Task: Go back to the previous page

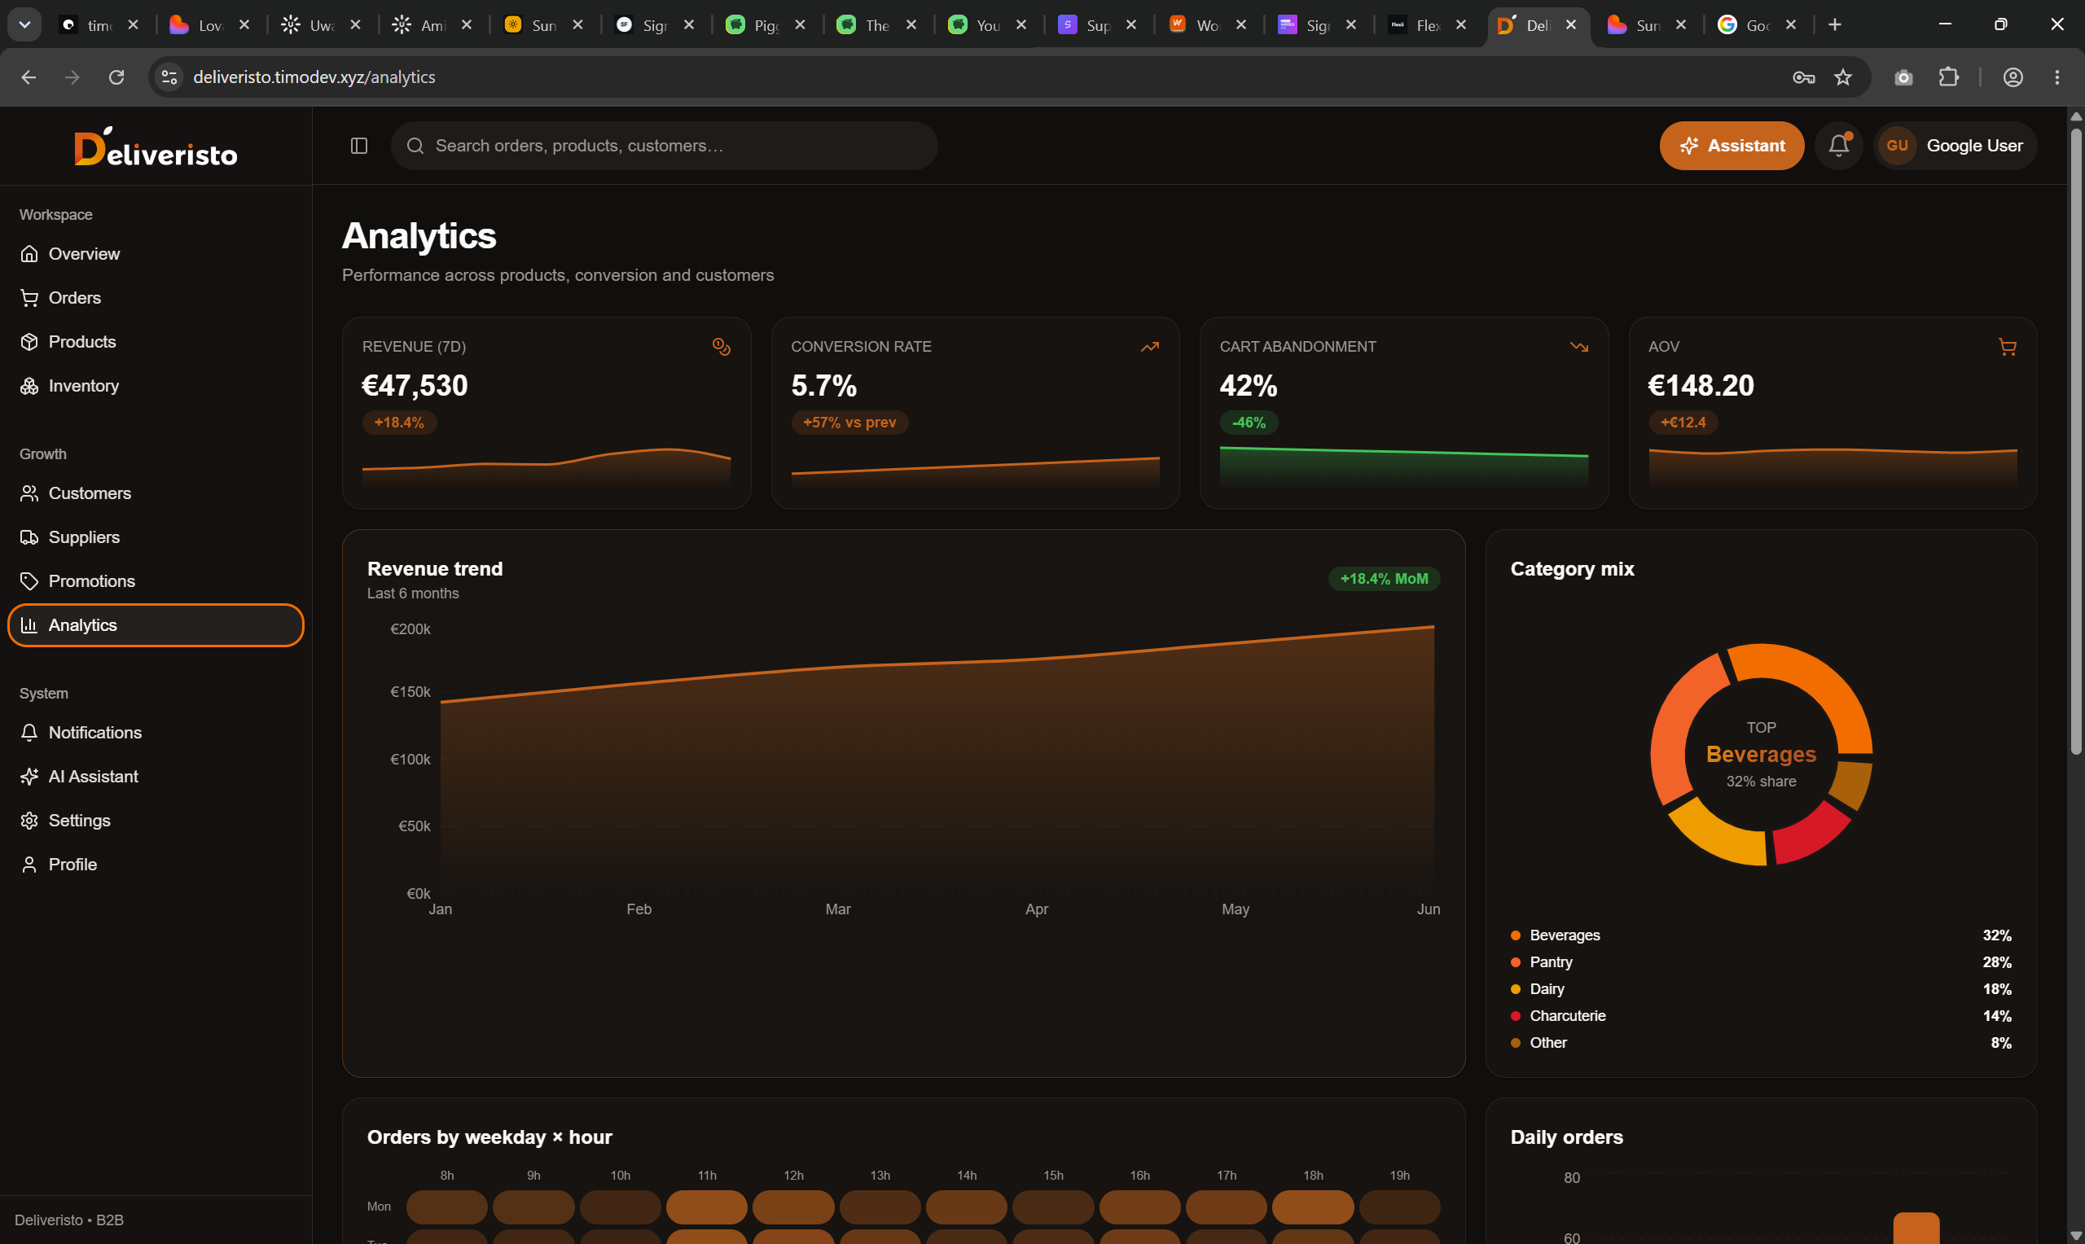Action: pos(29,77)
